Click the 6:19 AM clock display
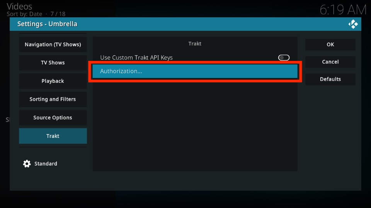This screenshot has height=208, width=371. [x=343, y=10]
